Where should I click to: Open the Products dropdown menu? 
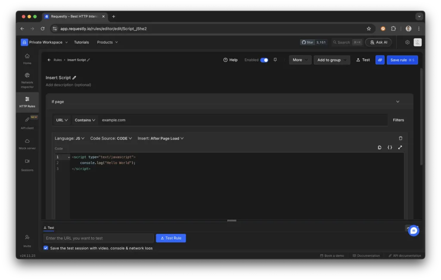pos(107,42)
